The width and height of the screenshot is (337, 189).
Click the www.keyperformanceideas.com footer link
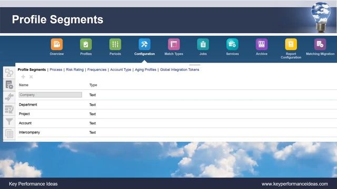[295, 184]
